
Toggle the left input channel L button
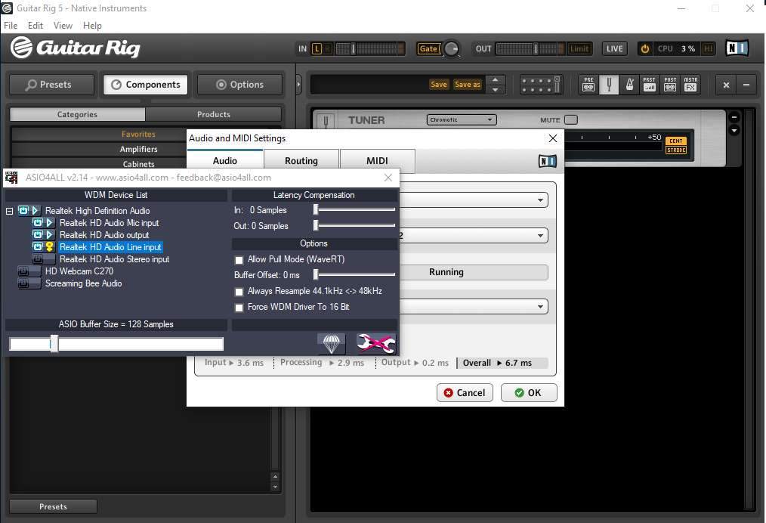click(x=317, y=49)
